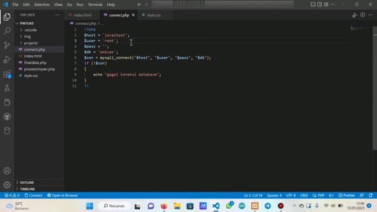Click errors and warnings status indicator
Viewport: 377px width, 212px height.
(x=12, y=196)
